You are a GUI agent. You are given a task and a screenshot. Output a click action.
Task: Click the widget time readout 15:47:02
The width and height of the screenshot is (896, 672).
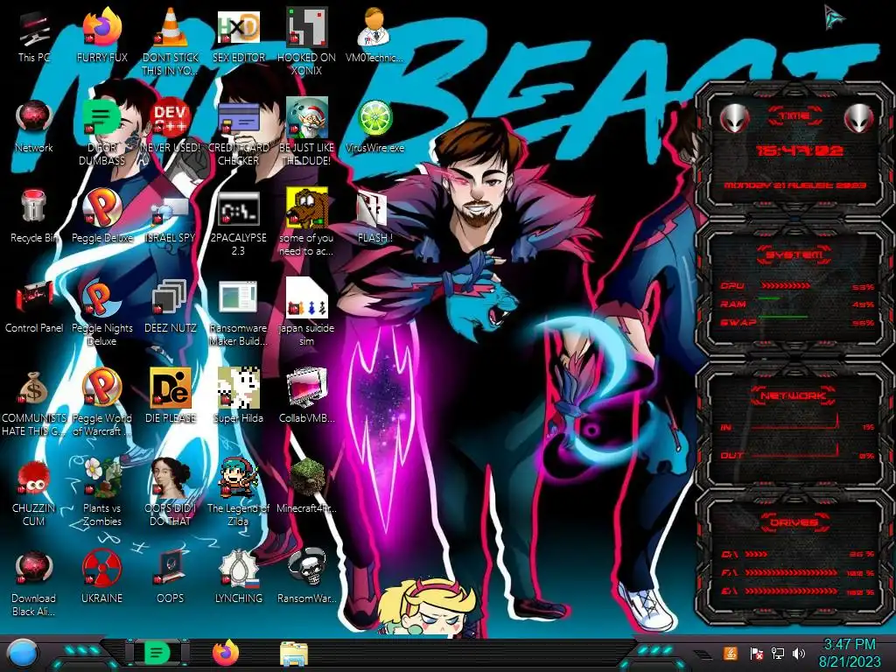pos(800,150)
